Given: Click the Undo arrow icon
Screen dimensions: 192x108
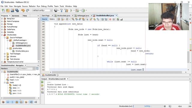Looking at the screenshot, I should tap(23, 10).
